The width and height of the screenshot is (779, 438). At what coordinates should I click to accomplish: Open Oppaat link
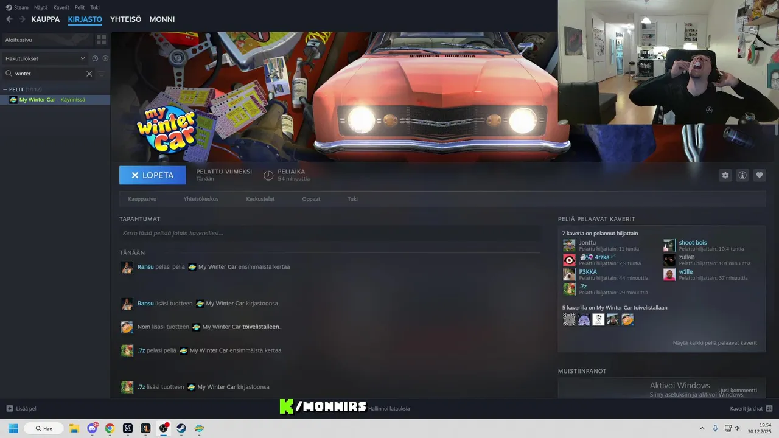(x=311, y=199)
